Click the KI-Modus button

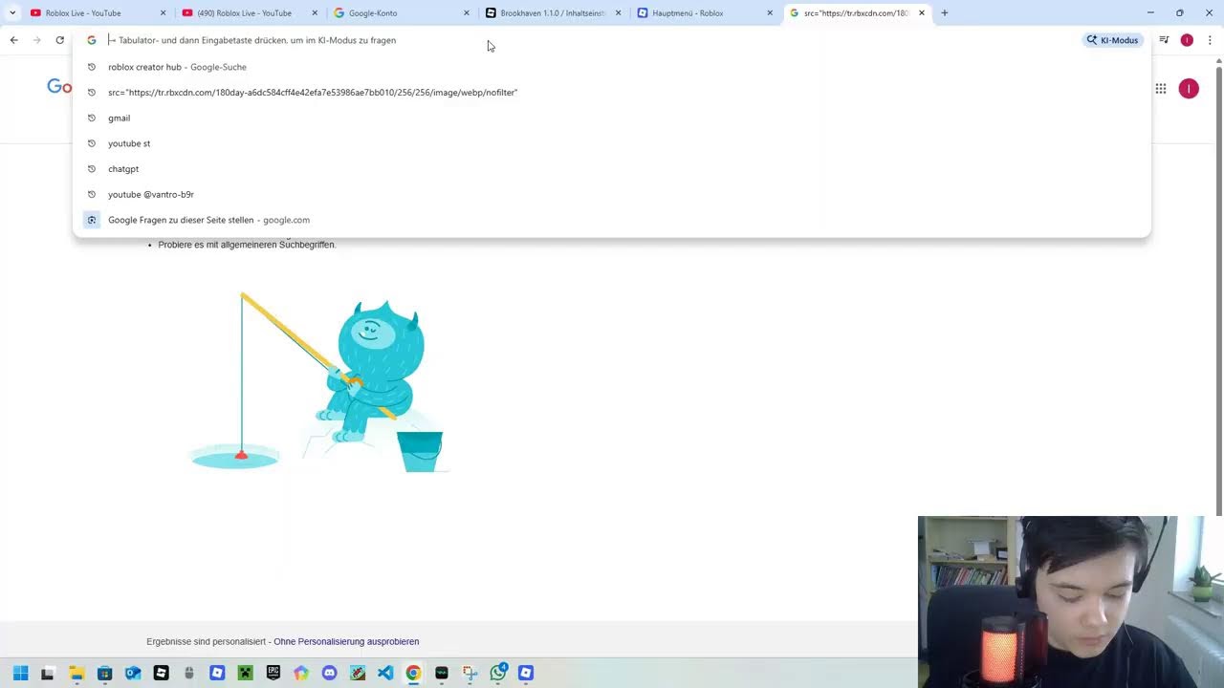coord(1113,40)
